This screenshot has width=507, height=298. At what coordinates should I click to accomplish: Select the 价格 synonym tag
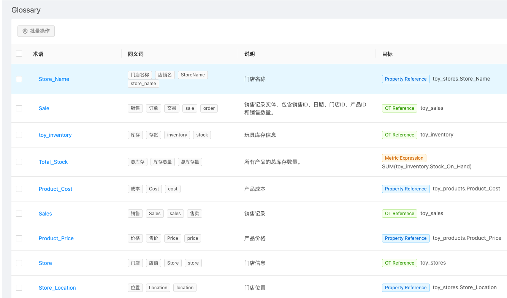pyautogui.click(x=135, y=238)
